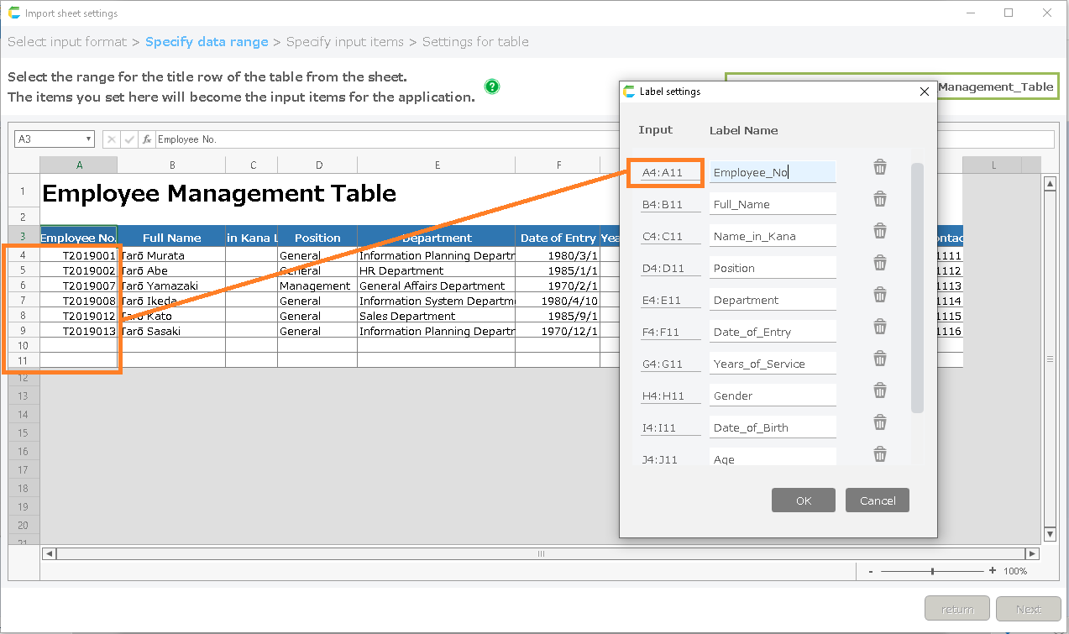Viewport: 1069px width, 634px height.
Task: Expand the A3 cell name box dropdown
Action: [88, 139]
